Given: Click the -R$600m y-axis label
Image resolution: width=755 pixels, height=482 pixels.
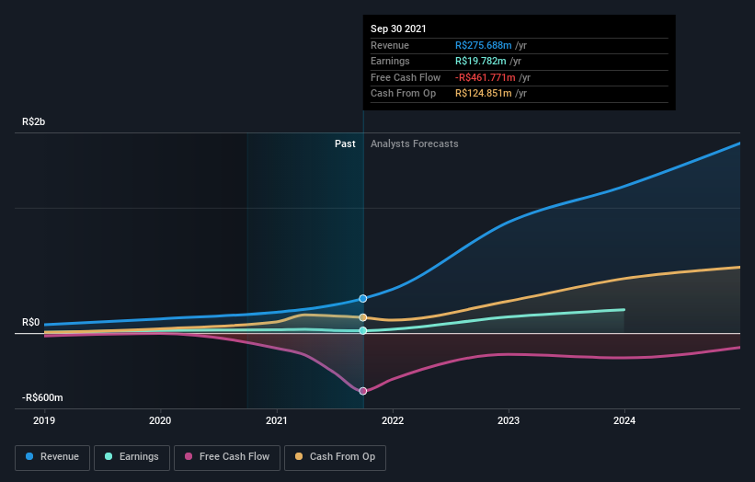Looking at the screenshot, I should (42, 397).
